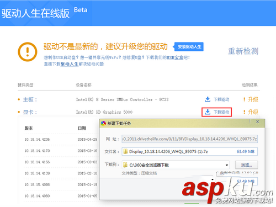Click the 显卡 hardware type label
The image size is (276, 207).
click(30, 112)
